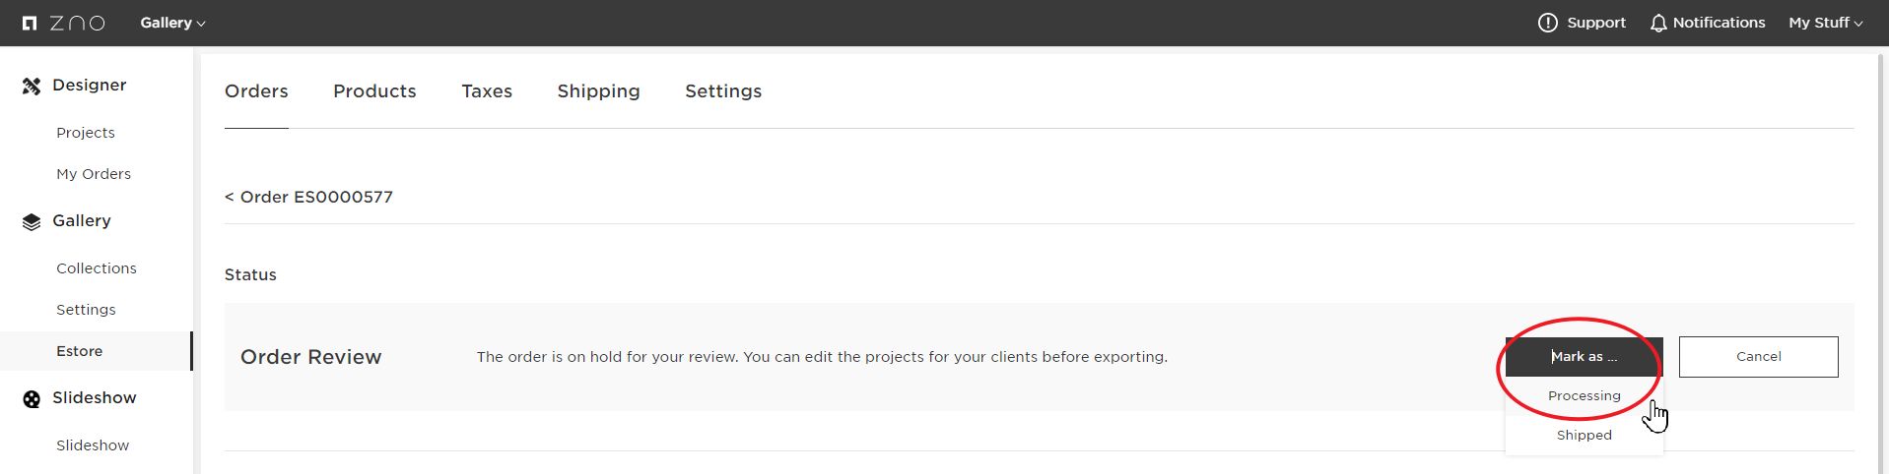Open the Taxes tab
Screen dimensions: 1889x474
(x=487, y=91)
